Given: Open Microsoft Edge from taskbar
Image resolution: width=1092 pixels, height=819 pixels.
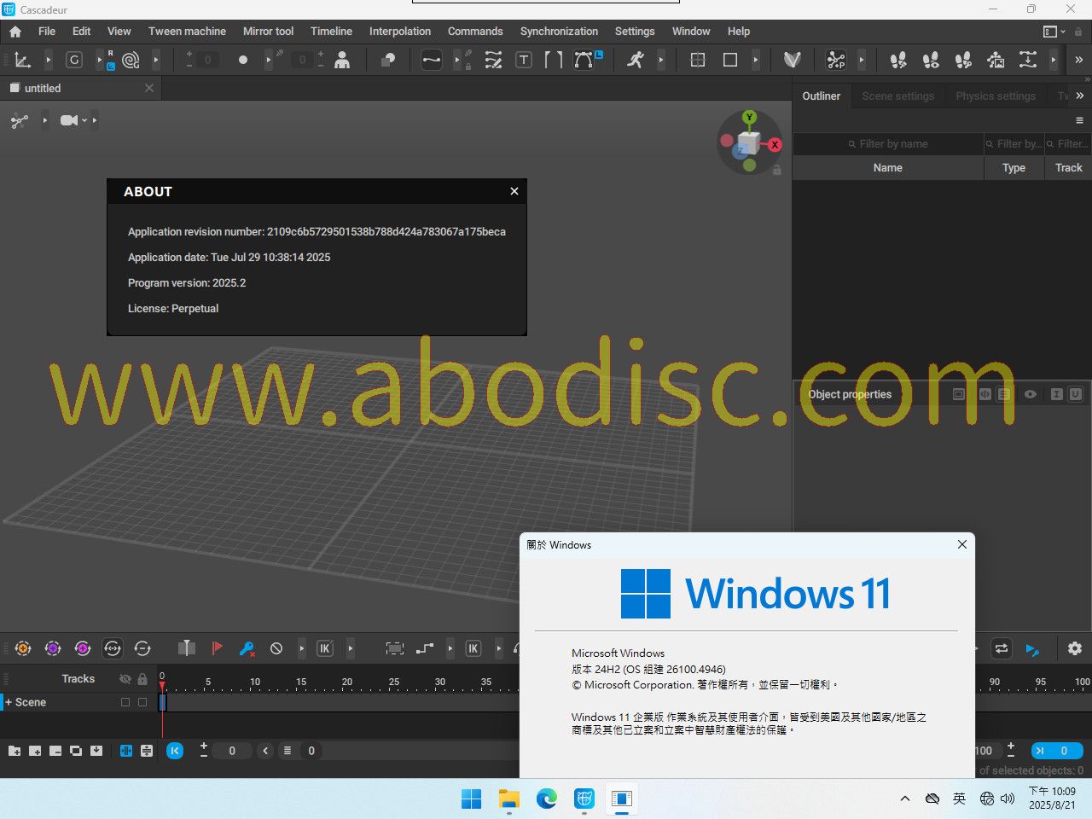Looking at the screenshot, I should pyautogui.click(x=547, y=799).
